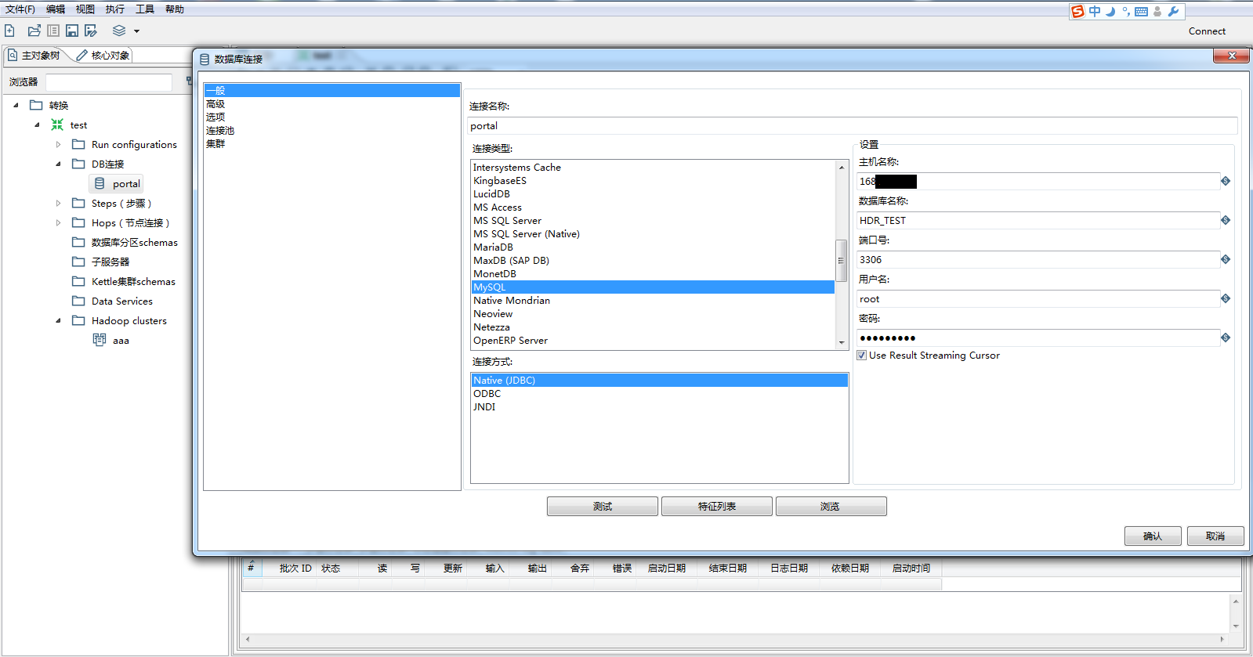Screen dimensions: 1253x657
Task: Open the wrench settings icon in IME bar
Action: [1173, 11]
